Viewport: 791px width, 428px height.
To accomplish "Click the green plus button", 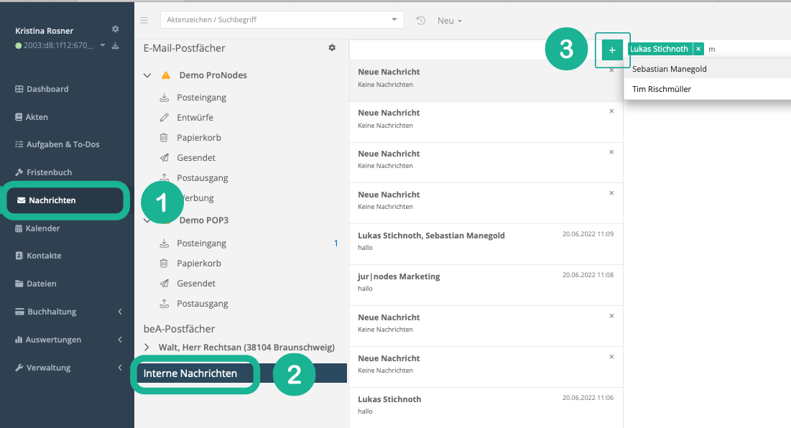I will (x=612, y=50).
